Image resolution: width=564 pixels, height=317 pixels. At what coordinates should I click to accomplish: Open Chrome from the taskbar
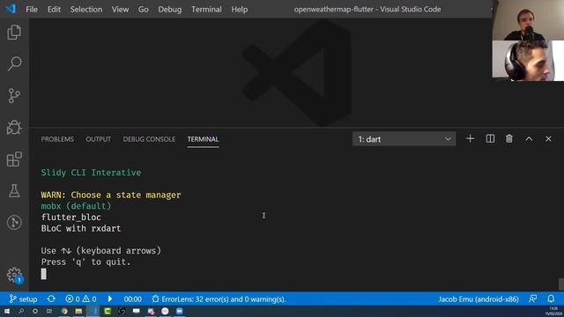pos(64,311)
